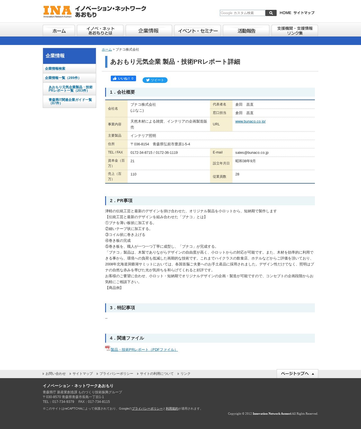The width and height of the screenshot is (361, 429).
Task: Focus the Google カスタム検索 input field
Action: (243, 13)
